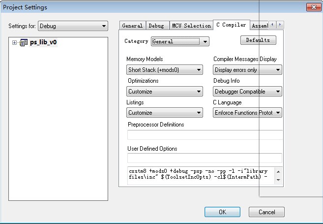Viewport: 323px width, 224px height.
Task: Click the ps_lib_v0 project icon
Action: (x=23, y=43)
